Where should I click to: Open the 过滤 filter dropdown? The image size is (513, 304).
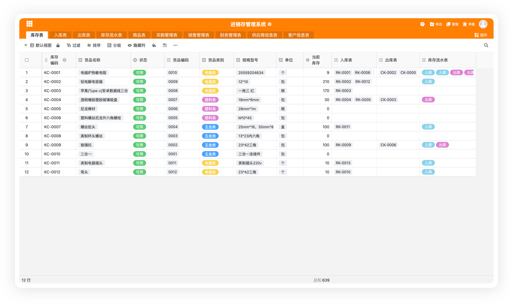coord(74,45)
